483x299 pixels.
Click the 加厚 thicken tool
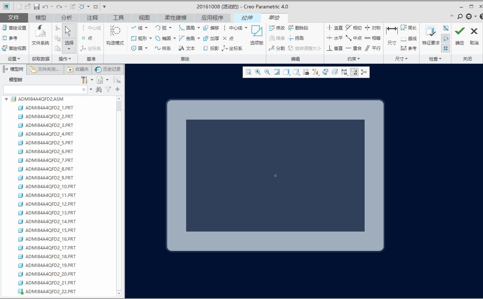pyautogui.click(x=211, y=38)
